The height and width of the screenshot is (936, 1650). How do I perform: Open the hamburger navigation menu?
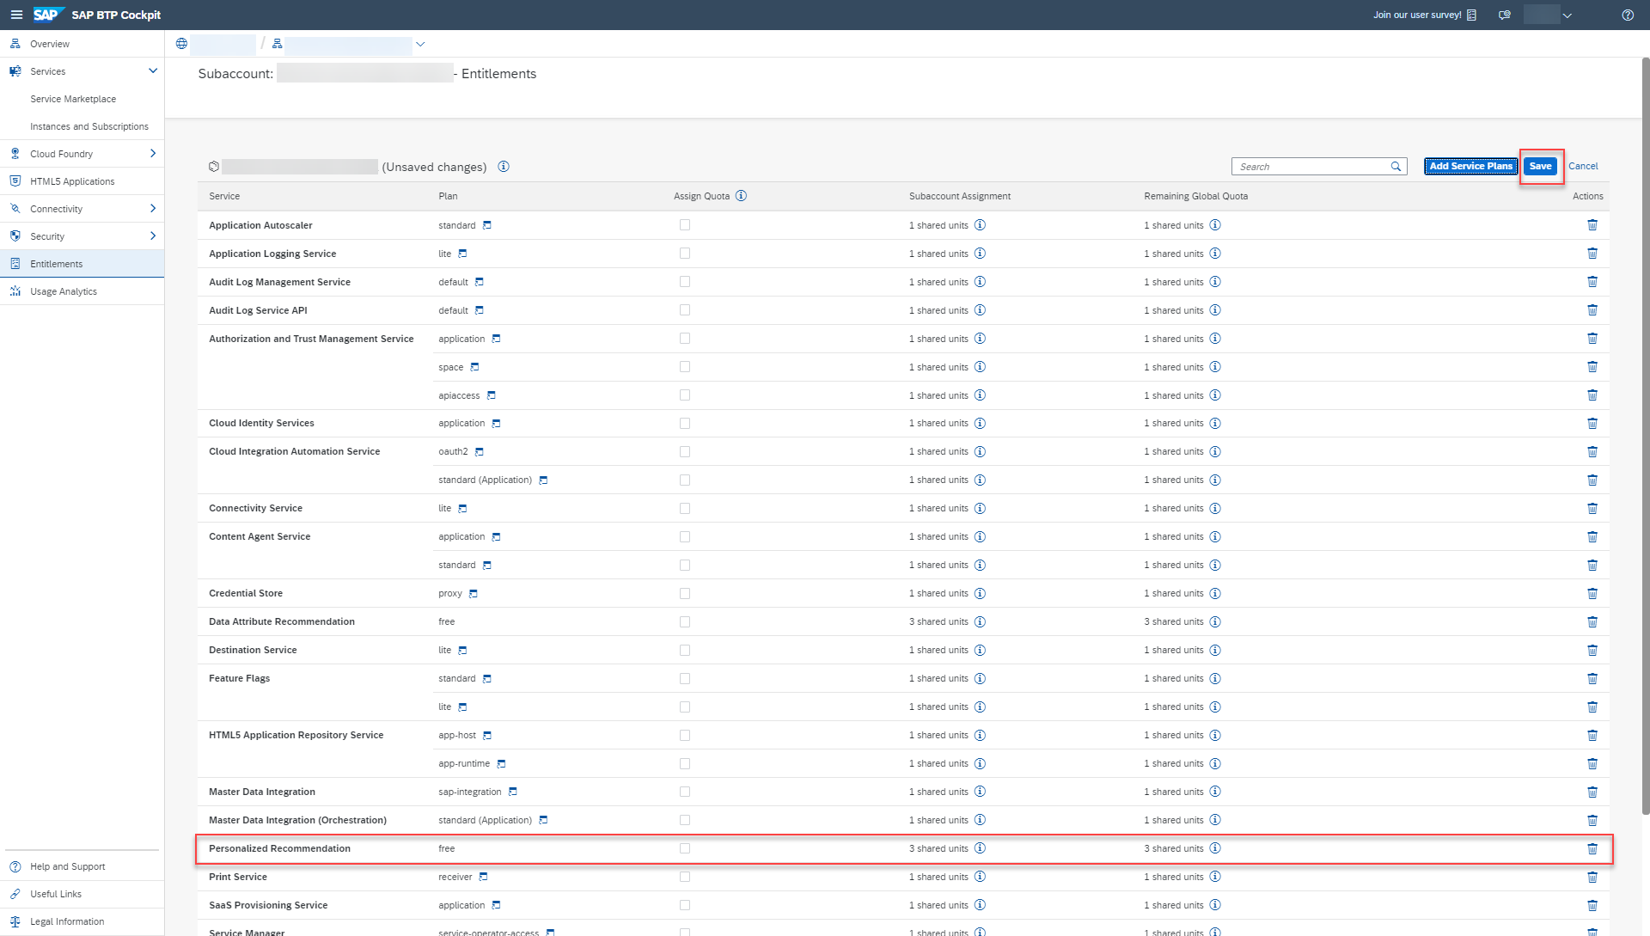tap(16, 15)
